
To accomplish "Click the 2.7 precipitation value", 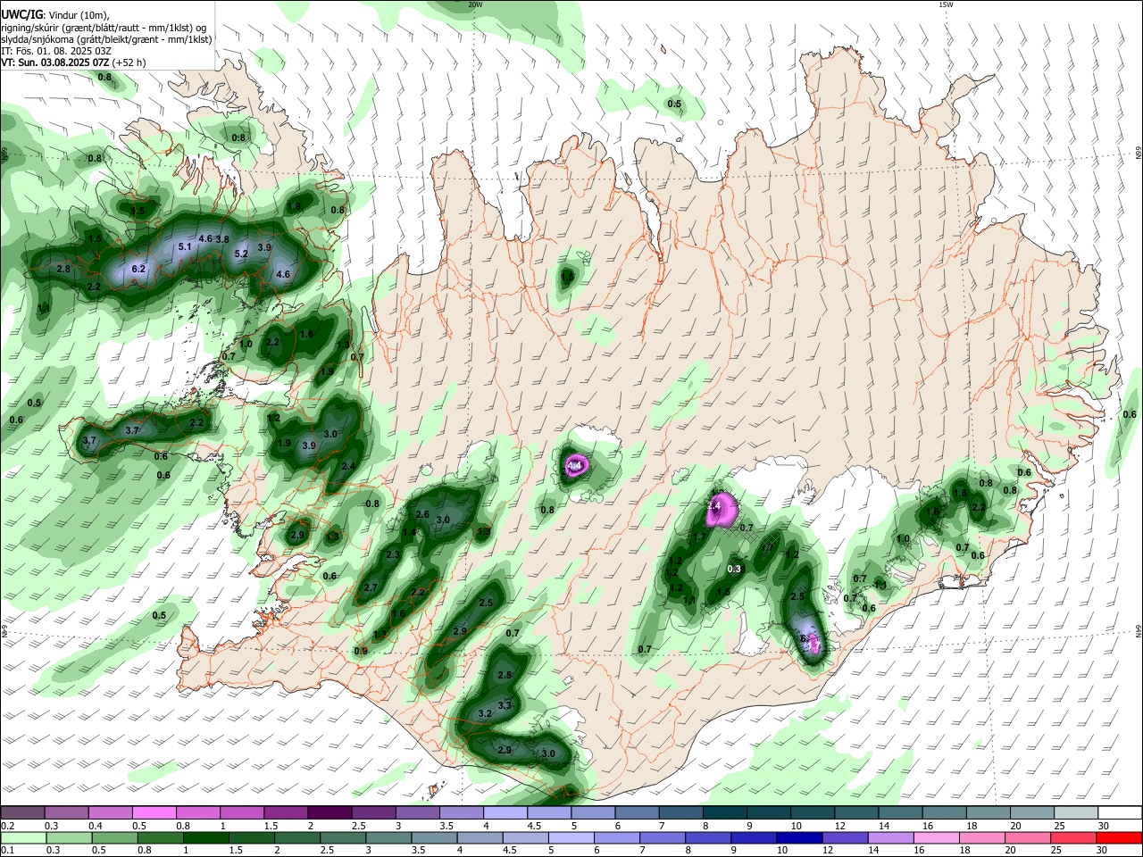I will pyautogui.click(x=371, y=587).
